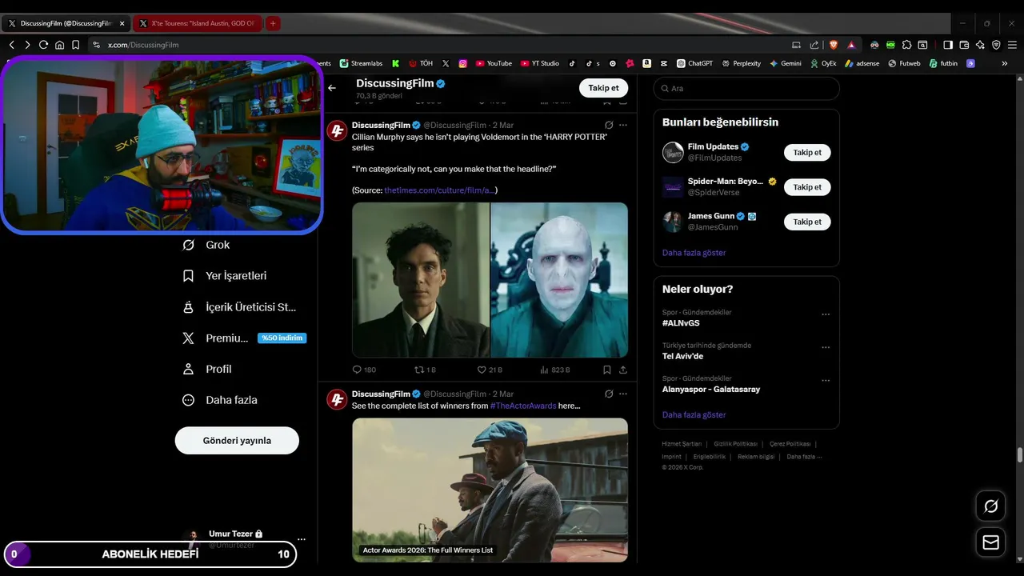Bookmark the Cillian Murphy Voldemort post
This screenshot has width=1024, height=576.
pyautogui.click(x=607, y=370)
